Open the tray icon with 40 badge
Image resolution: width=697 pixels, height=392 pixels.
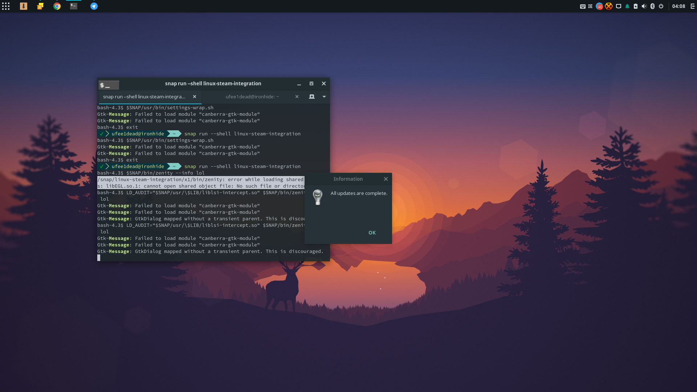coord(599,6)
